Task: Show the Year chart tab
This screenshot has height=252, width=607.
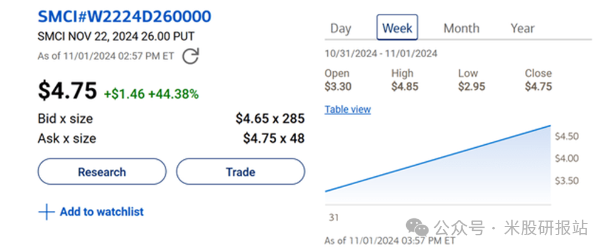Action: (523, 28)
